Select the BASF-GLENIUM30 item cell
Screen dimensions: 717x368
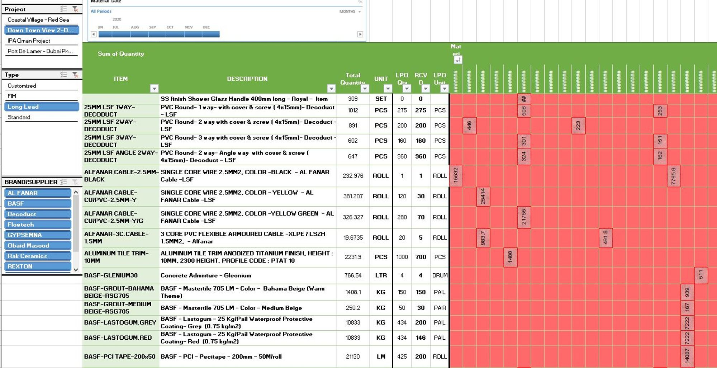point(121,275)
